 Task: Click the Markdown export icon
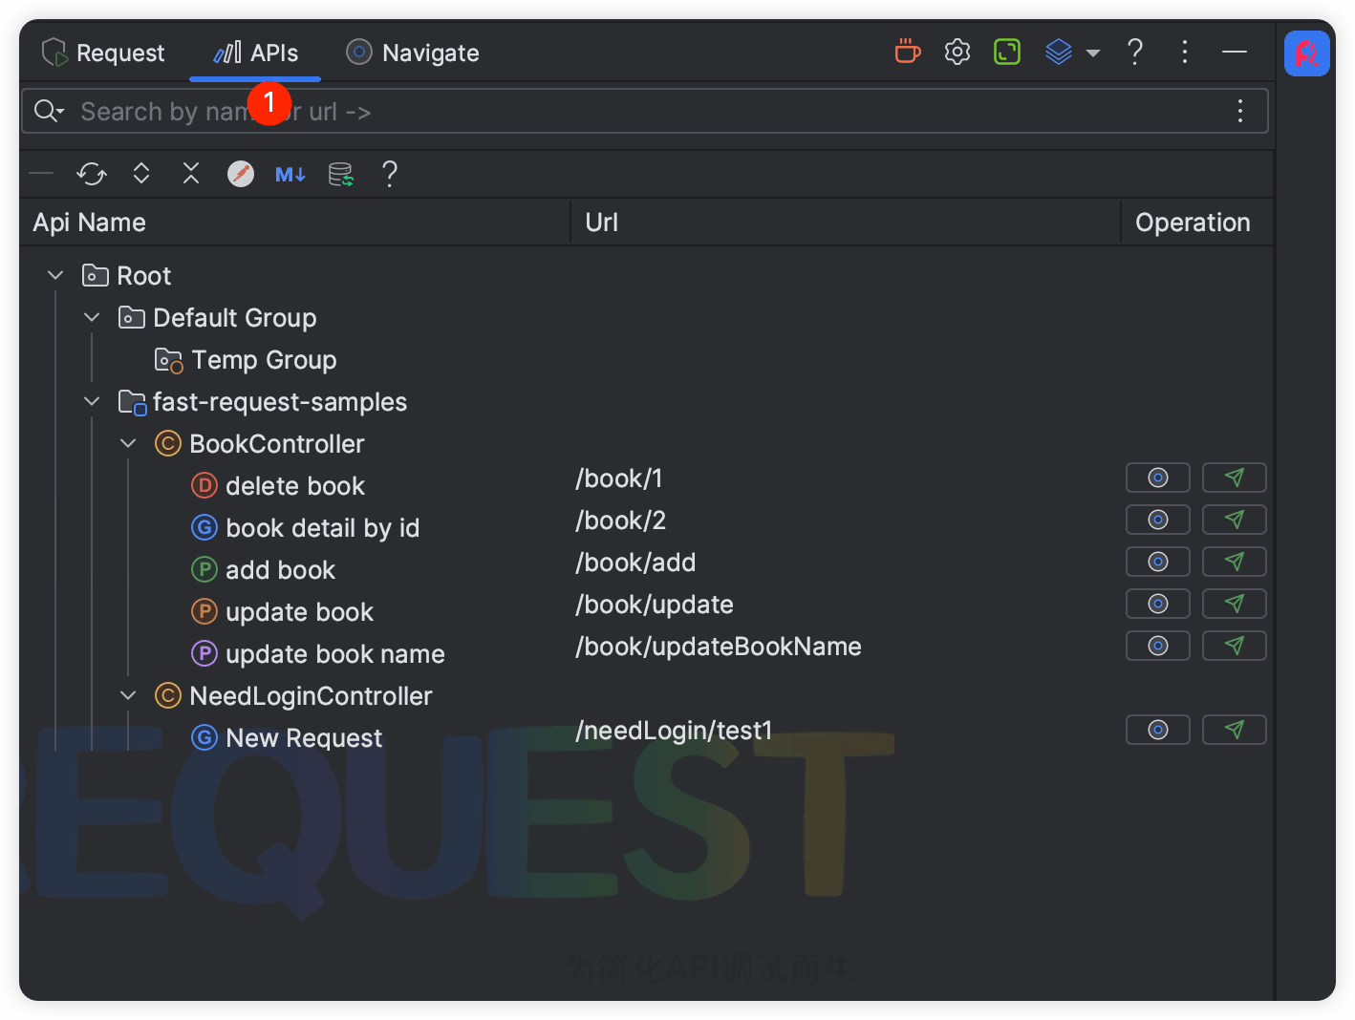point(290,174)
